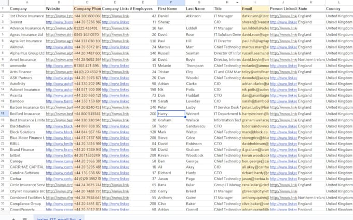The image size is (353, 220).
Task: Select 'Tristan' first name cell
Action: pyautogui.click(x=171, y=72)
